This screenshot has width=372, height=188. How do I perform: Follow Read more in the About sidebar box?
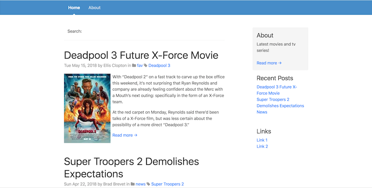point(269,63)
